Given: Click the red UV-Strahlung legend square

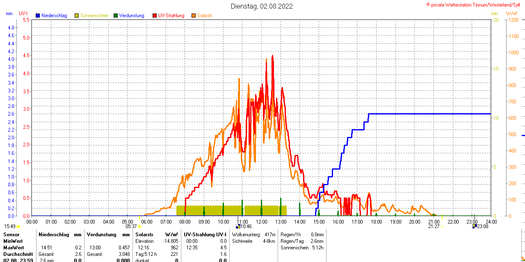Looking at the screenshot, I should (x=155, y=16).
